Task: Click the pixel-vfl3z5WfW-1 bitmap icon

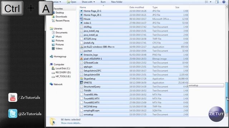Action: pyautogui.click(x=82, y=59)
